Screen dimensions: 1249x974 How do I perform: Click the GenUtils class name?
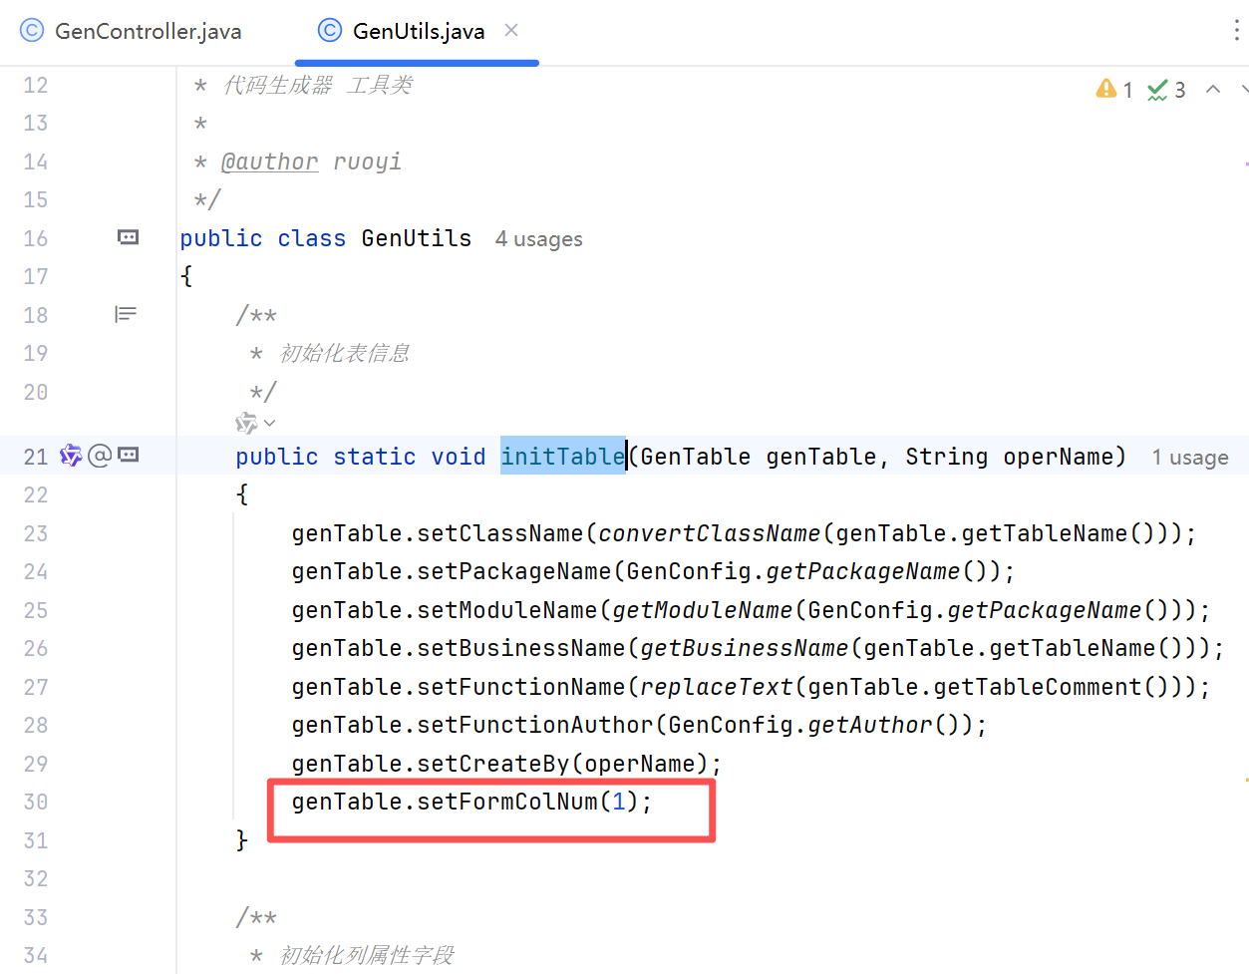point(417,238)
